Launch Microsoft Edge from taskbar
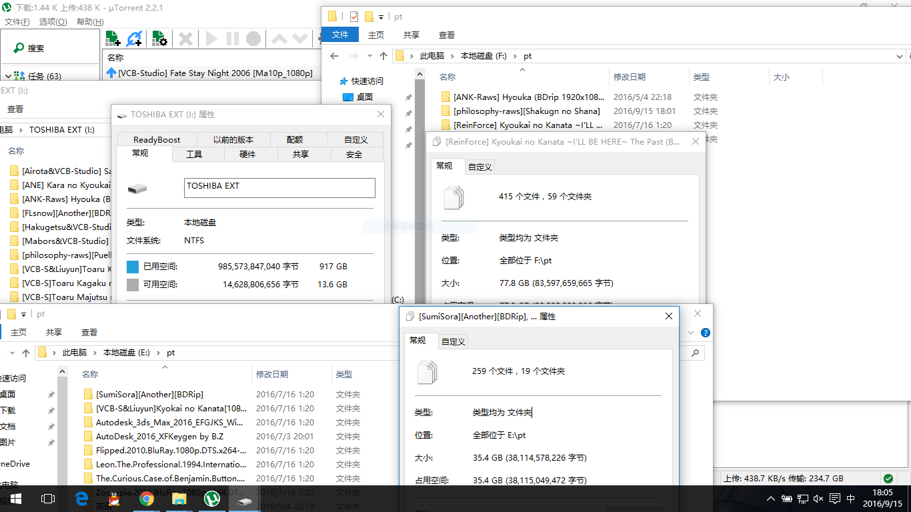Viewport: 911px width, 512px height. [82, 499]
